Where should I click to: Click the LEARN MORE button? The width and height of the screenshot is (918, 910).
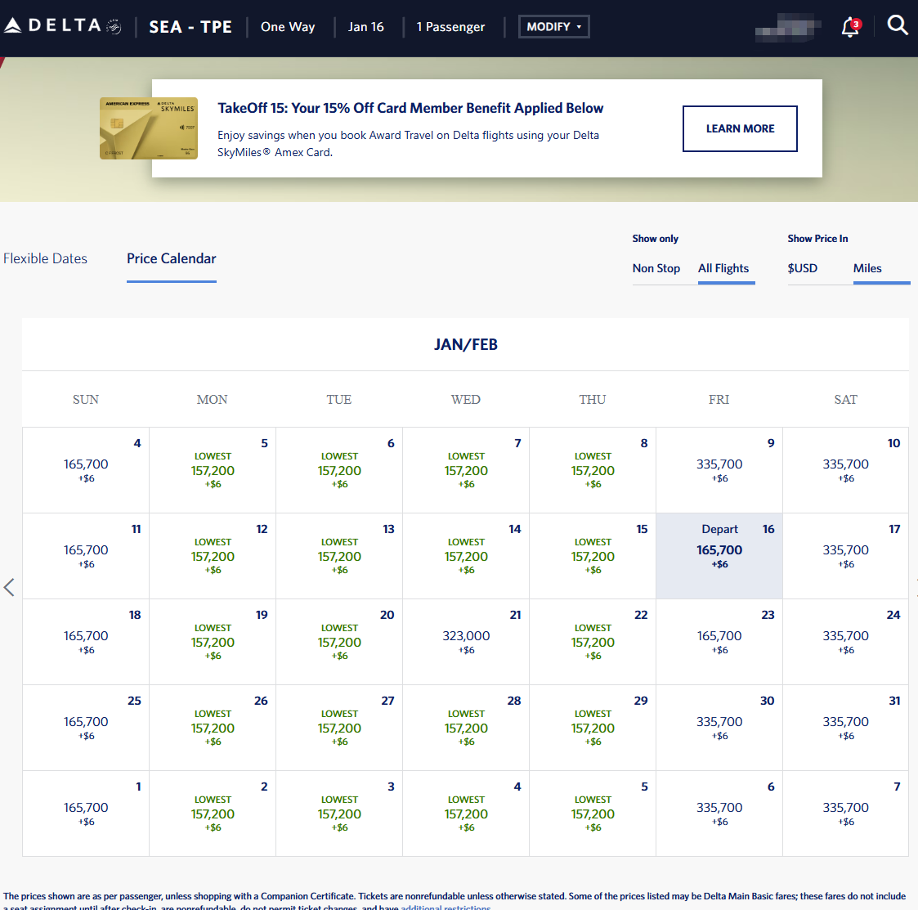tap(740, 129)
